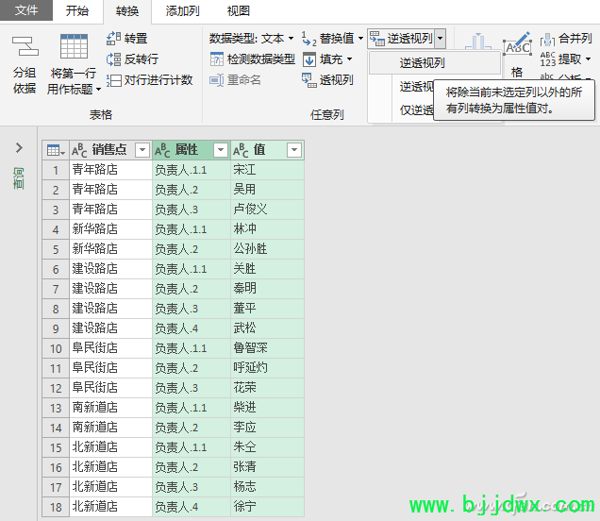Click cell 花荣
Image resolution: width=600 pixels, height=521 pixels.
(267, 388)
